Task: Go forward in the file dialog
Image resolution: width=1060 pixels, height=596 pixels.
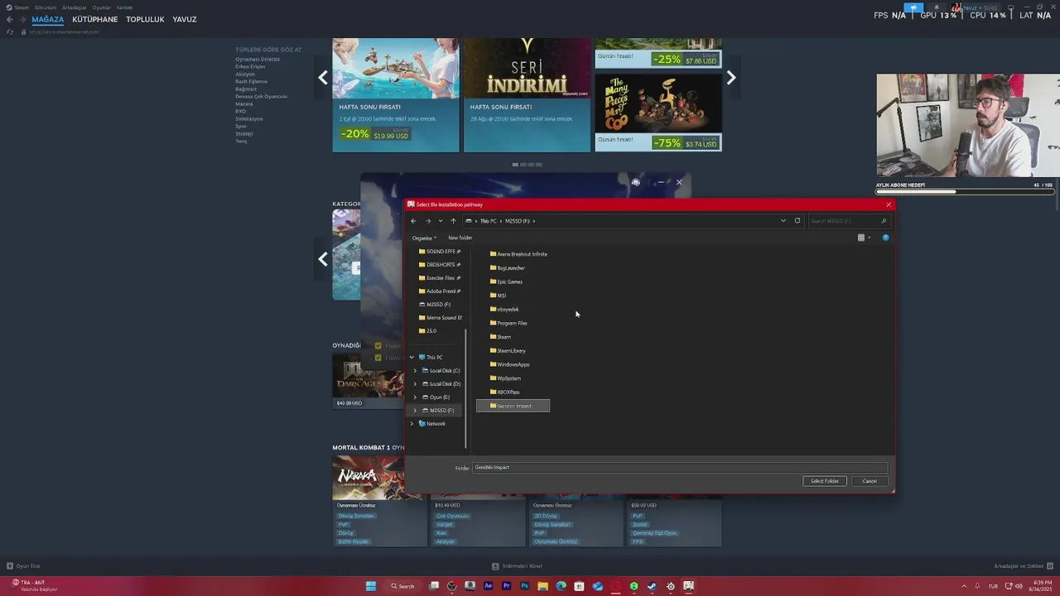Action: click(427, 221)
